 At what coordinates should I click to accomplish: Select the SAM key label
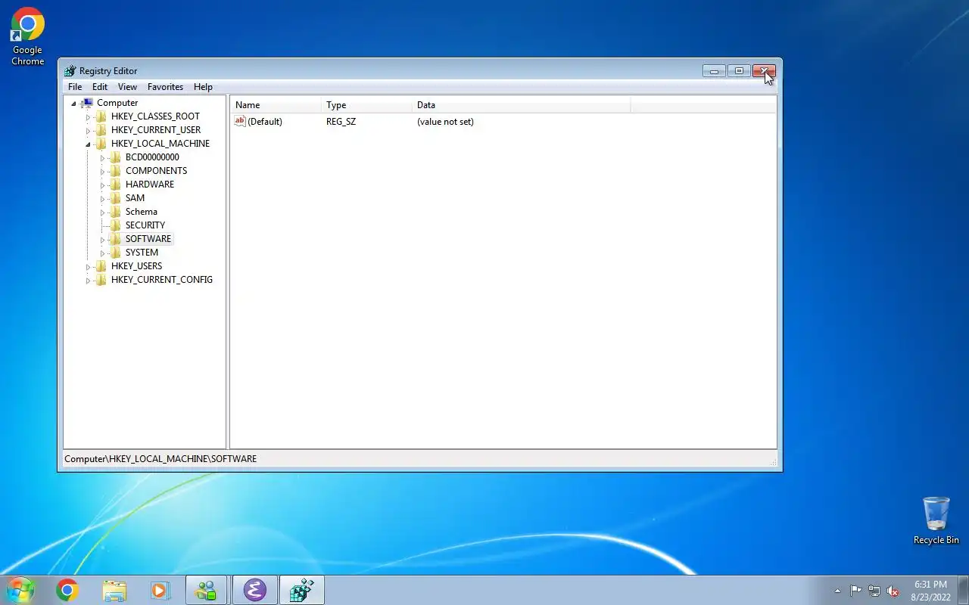[x=135, y=198]
